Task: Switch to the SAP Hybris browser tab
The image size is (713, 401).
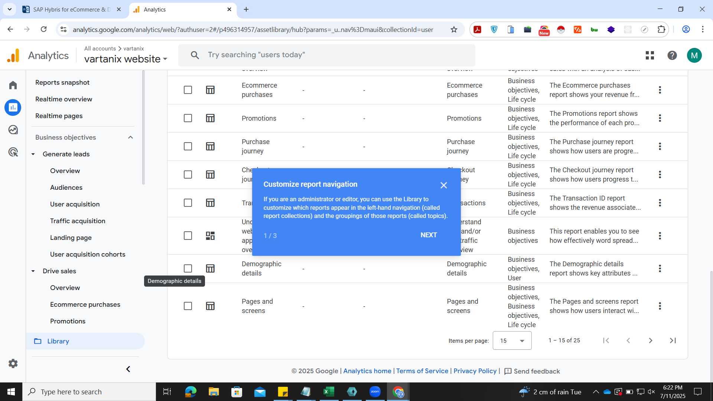Action: click(x=72, y=9)
